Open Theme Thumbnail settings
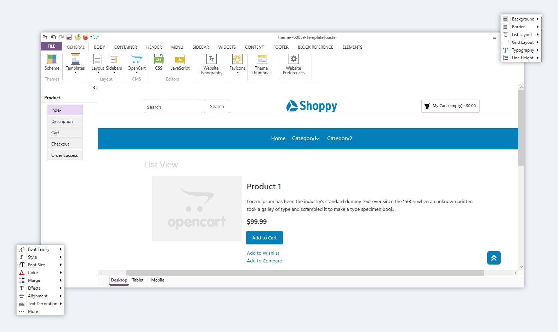This screenshot has width=558, height=332. click(262, 65)
